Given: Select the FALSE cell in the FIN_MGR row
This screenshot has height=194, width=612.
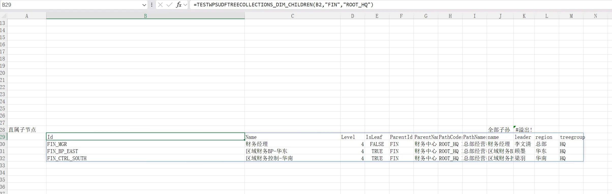Looking at the screenshot, I should 377,144.
